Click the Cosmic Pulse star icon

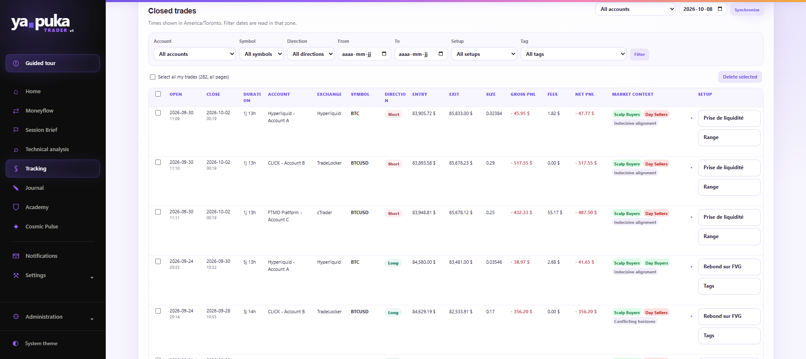point(16,227)
